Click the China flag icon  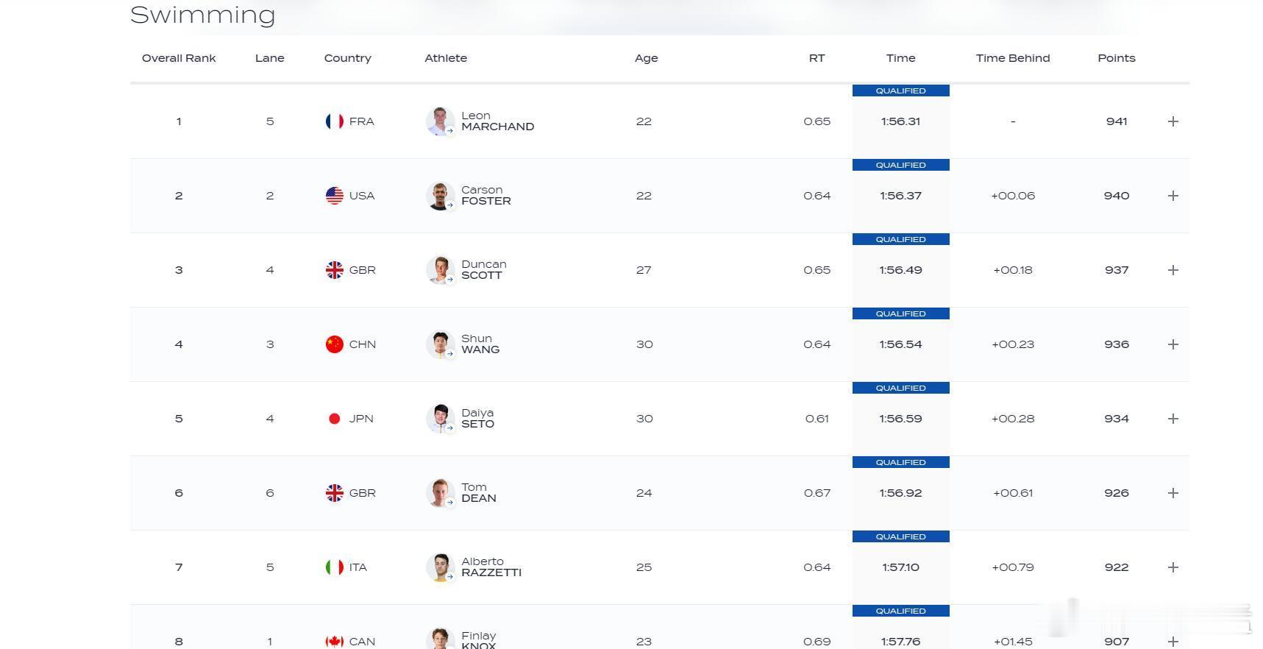tap(335, 344)
